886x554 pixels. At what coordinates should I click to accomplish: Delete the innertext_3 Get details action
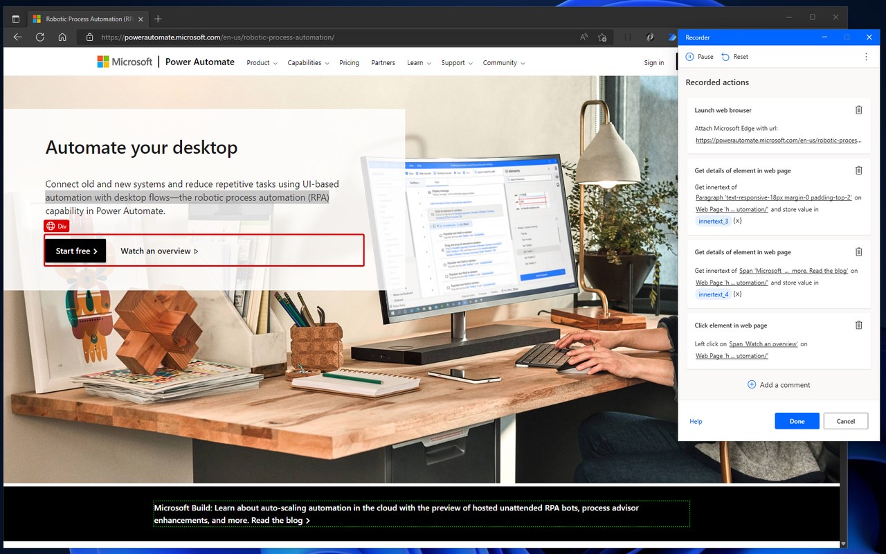858,170
